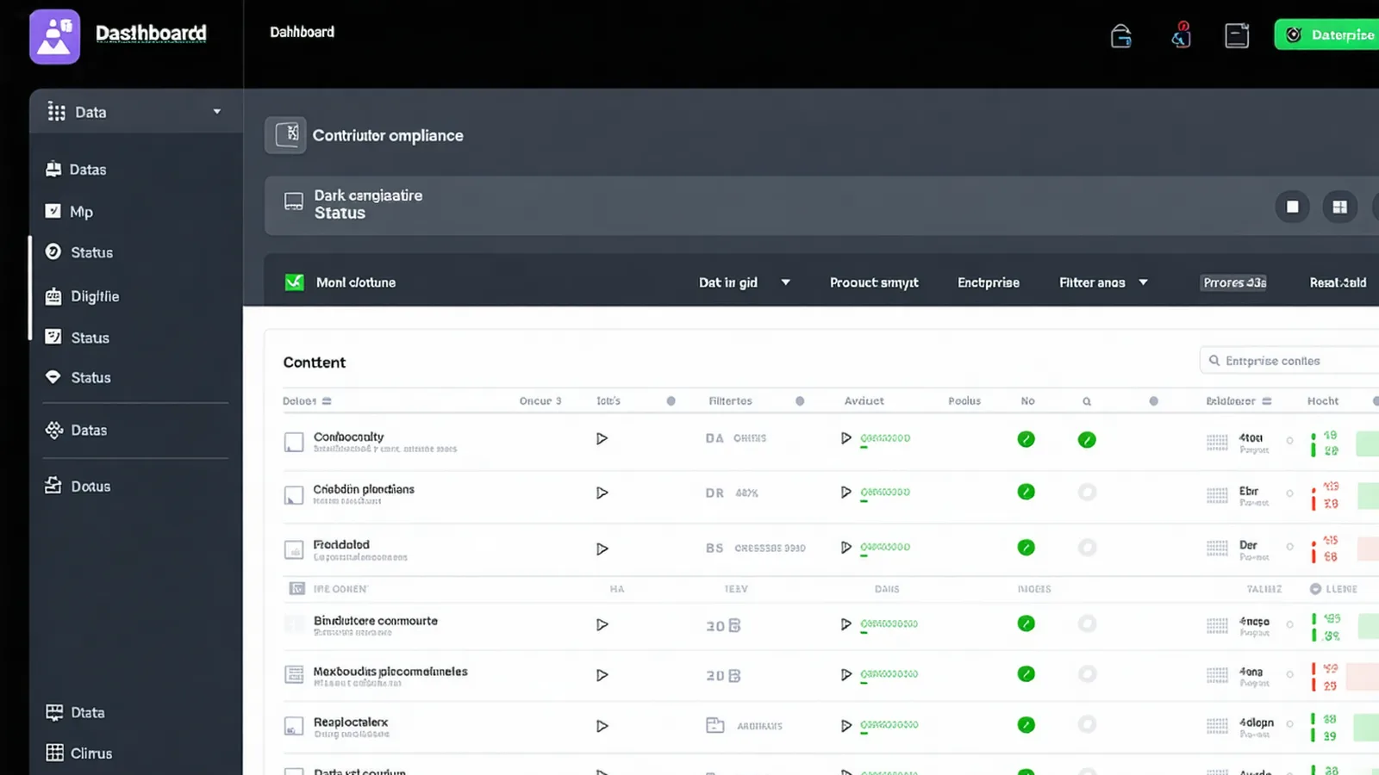Click the Aviduct play arrow in Bindutcere row

[845, 624]
